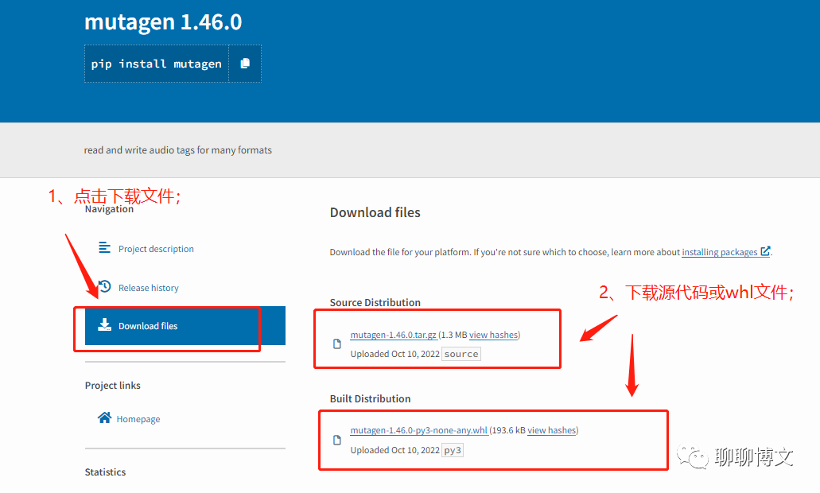The image size is (820, 493).
Task: Click file icon beside mutagen-1.46.0.tar.gz
Action: point(337,344)
